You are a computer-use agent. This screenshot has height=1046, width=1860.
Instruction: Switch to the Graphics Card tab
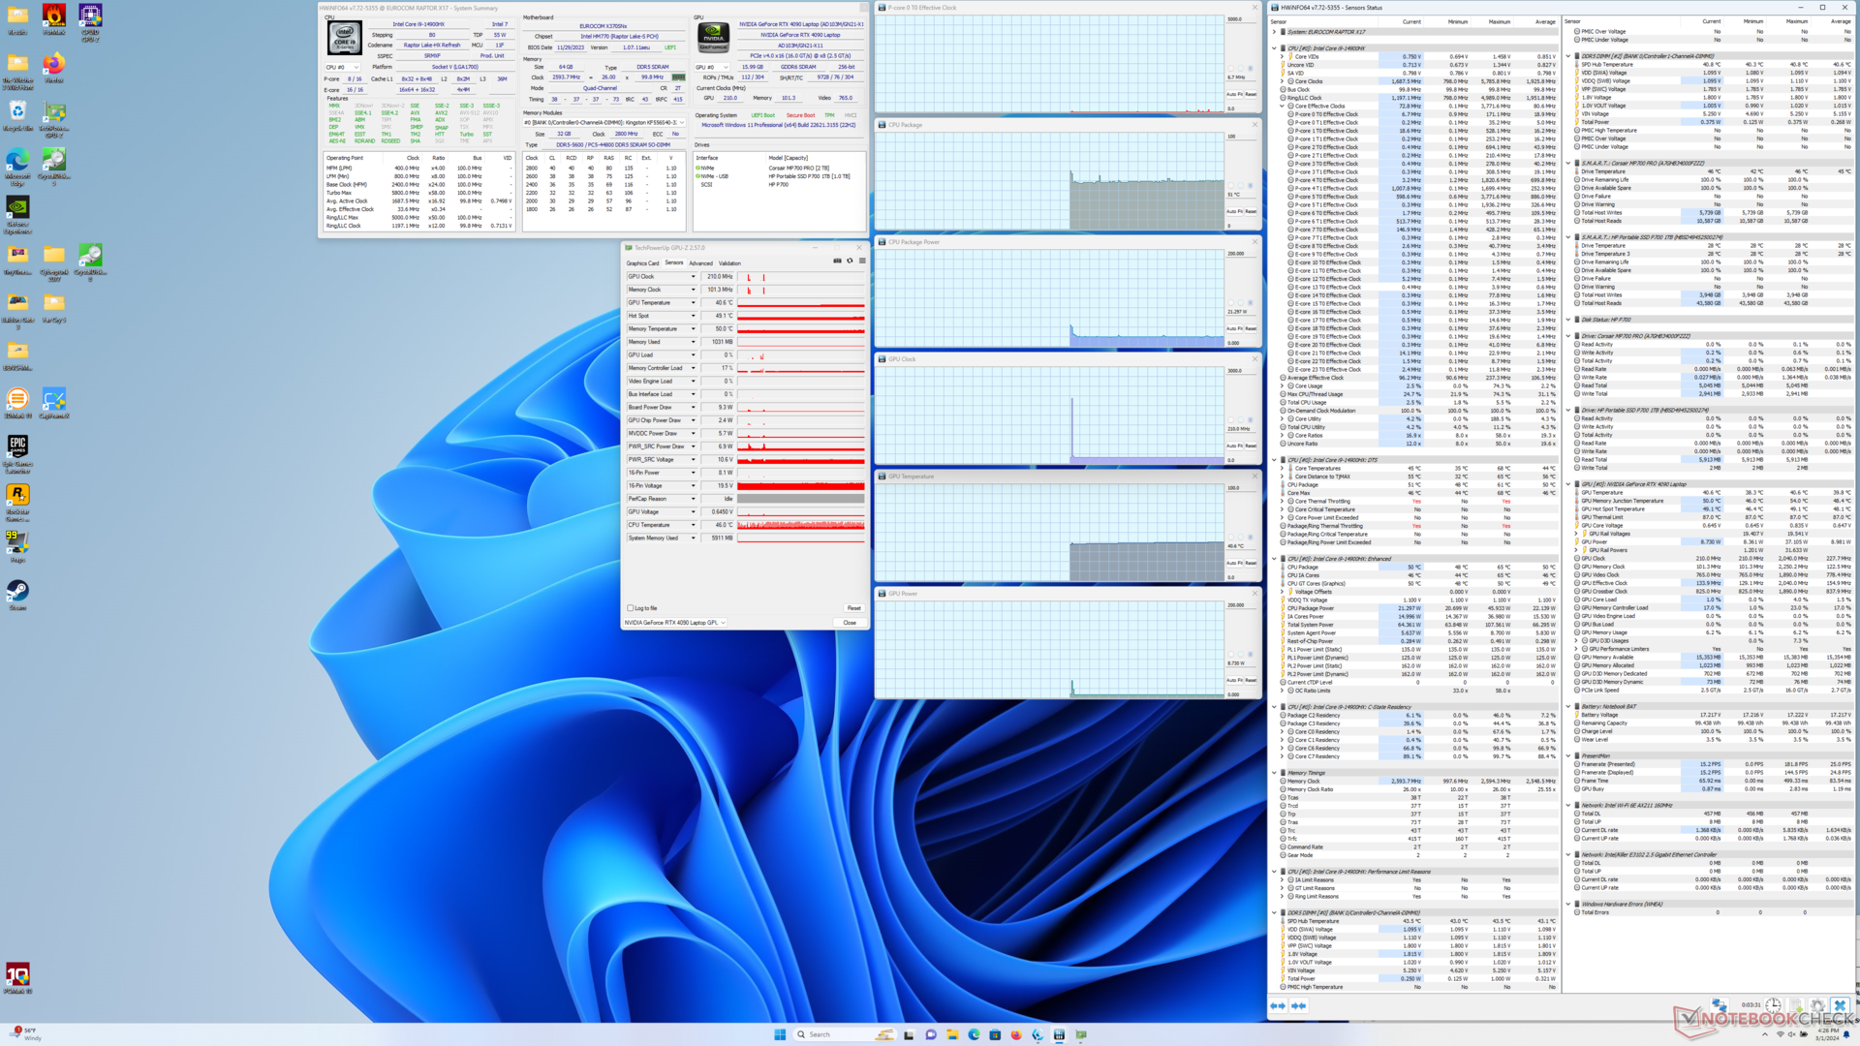[x=642, y=263]
